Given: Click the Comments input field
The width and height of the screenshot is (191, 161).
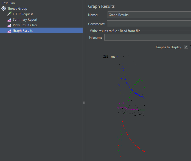Looking at the screenshot, I should click(x=149, y=24).
